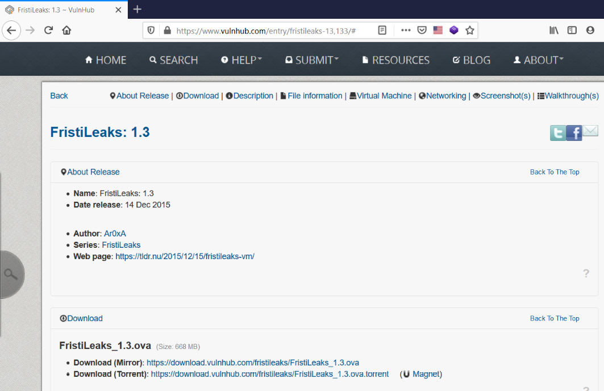604x391 pixels.
Task: Back To The Top in Download panel
Action: pyautogui.click(x=555, y=318)
